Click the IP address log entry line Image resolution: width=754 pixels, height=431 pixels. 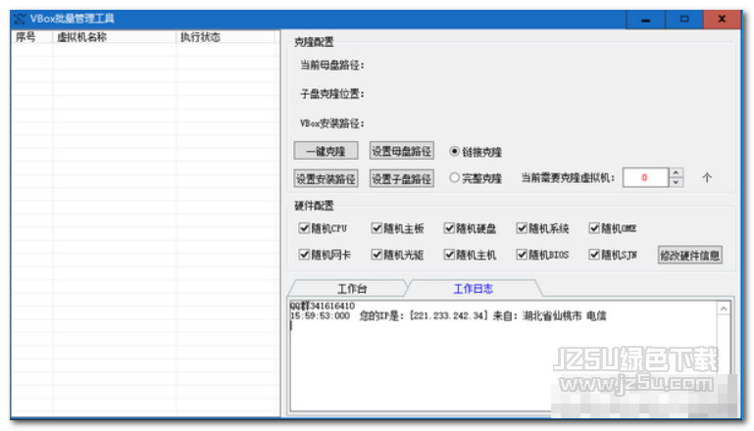click(x=448, y=315)
